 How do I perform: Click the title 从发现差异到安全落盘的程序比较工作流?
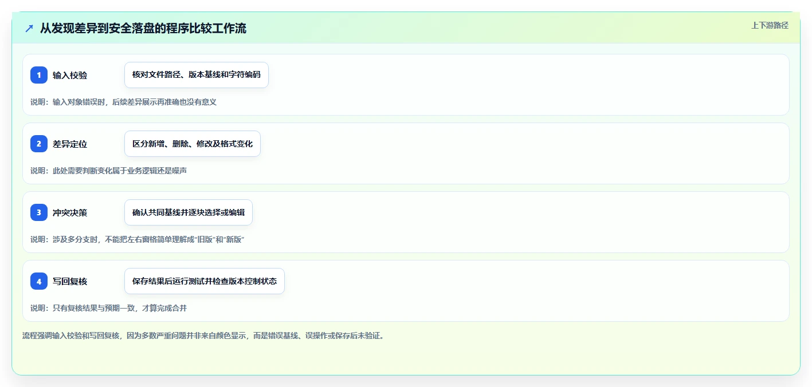tap(143, 28)
